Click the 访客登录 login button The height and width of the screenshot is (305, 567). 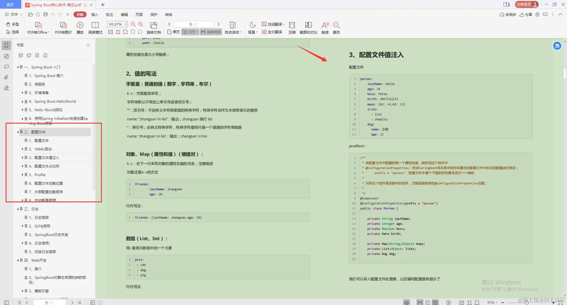click(x=527, y=4)
